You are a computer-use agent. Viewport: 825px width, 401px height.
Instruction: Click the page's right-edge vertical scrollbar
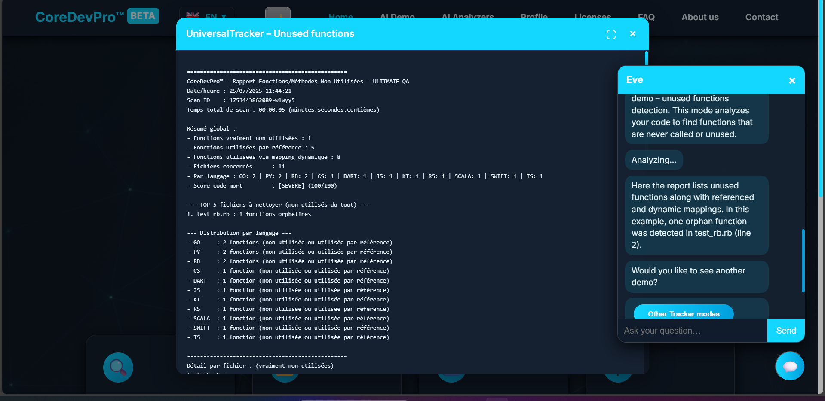821,99
